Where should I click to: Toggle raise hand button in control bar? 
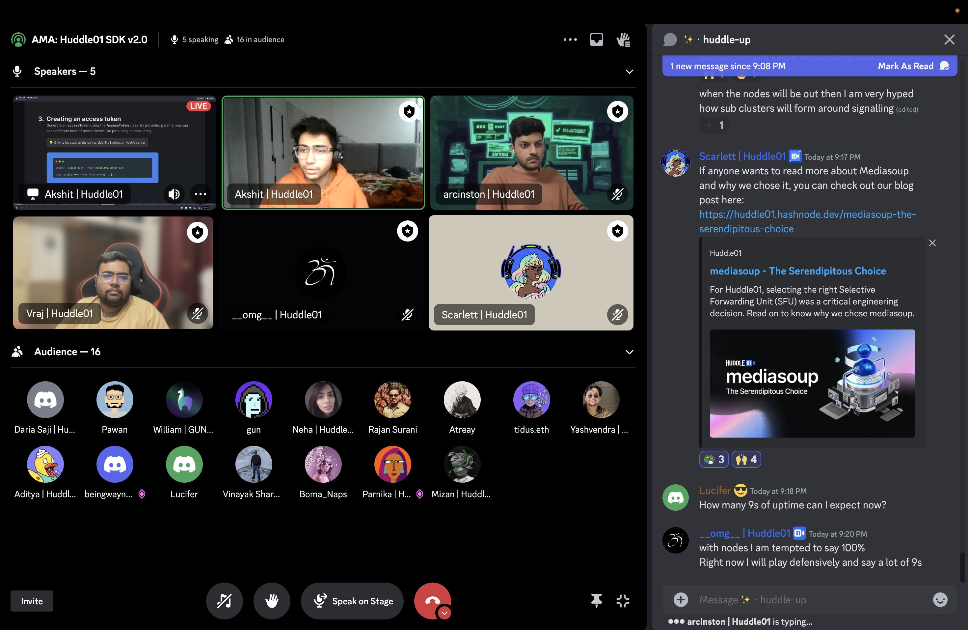(x=272, y=601)
